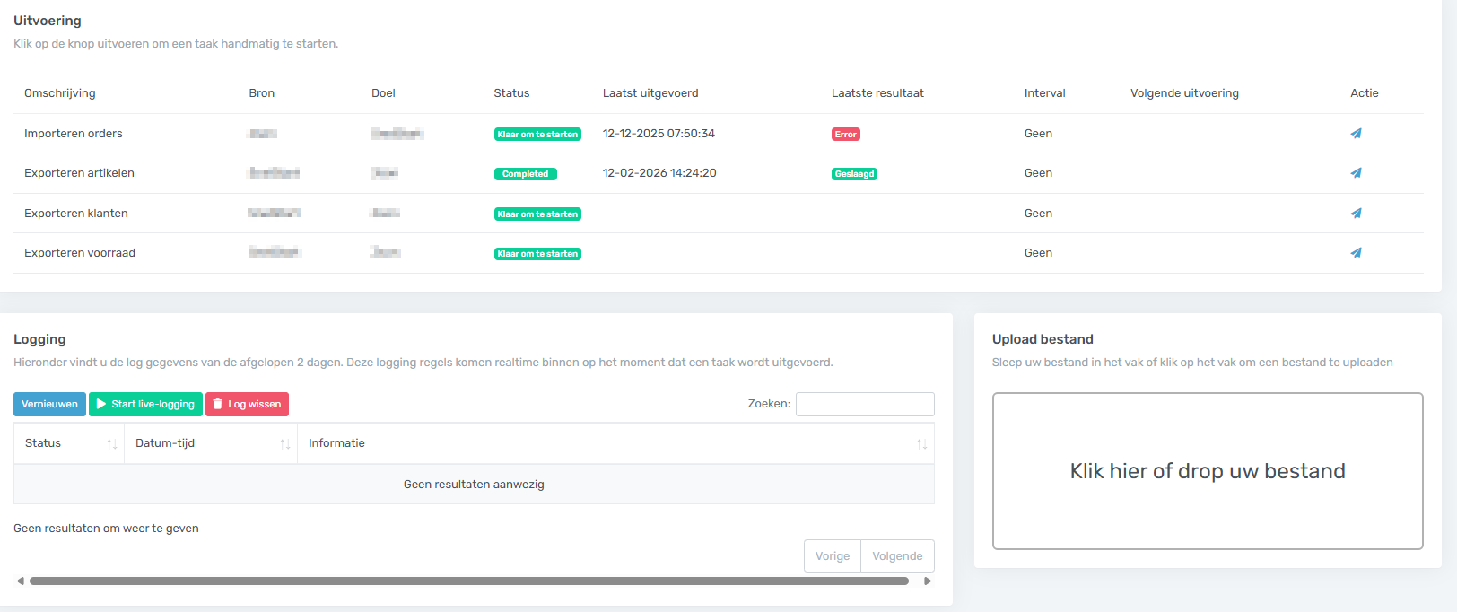
Task: Sort the log by Datum-tijd column
Action: [x=210, y=443]
